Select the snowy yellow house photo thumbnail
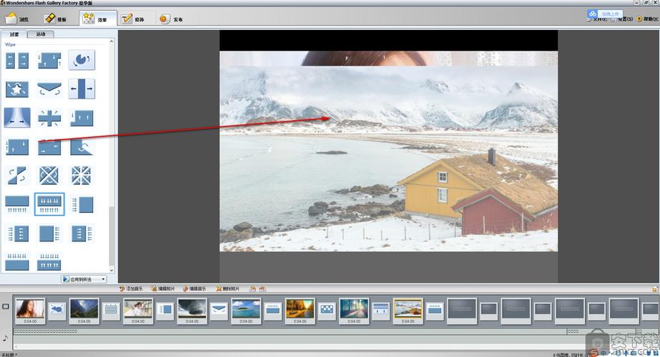660x357 pixels. pos(408,311)
